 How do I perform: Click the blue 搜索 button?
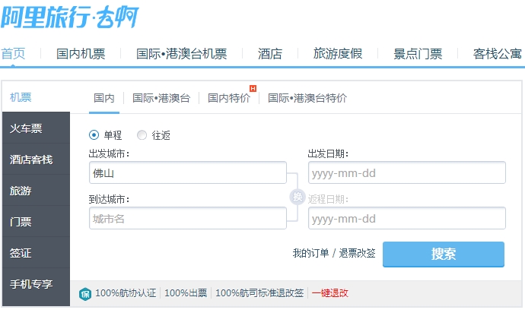(444, 255)
